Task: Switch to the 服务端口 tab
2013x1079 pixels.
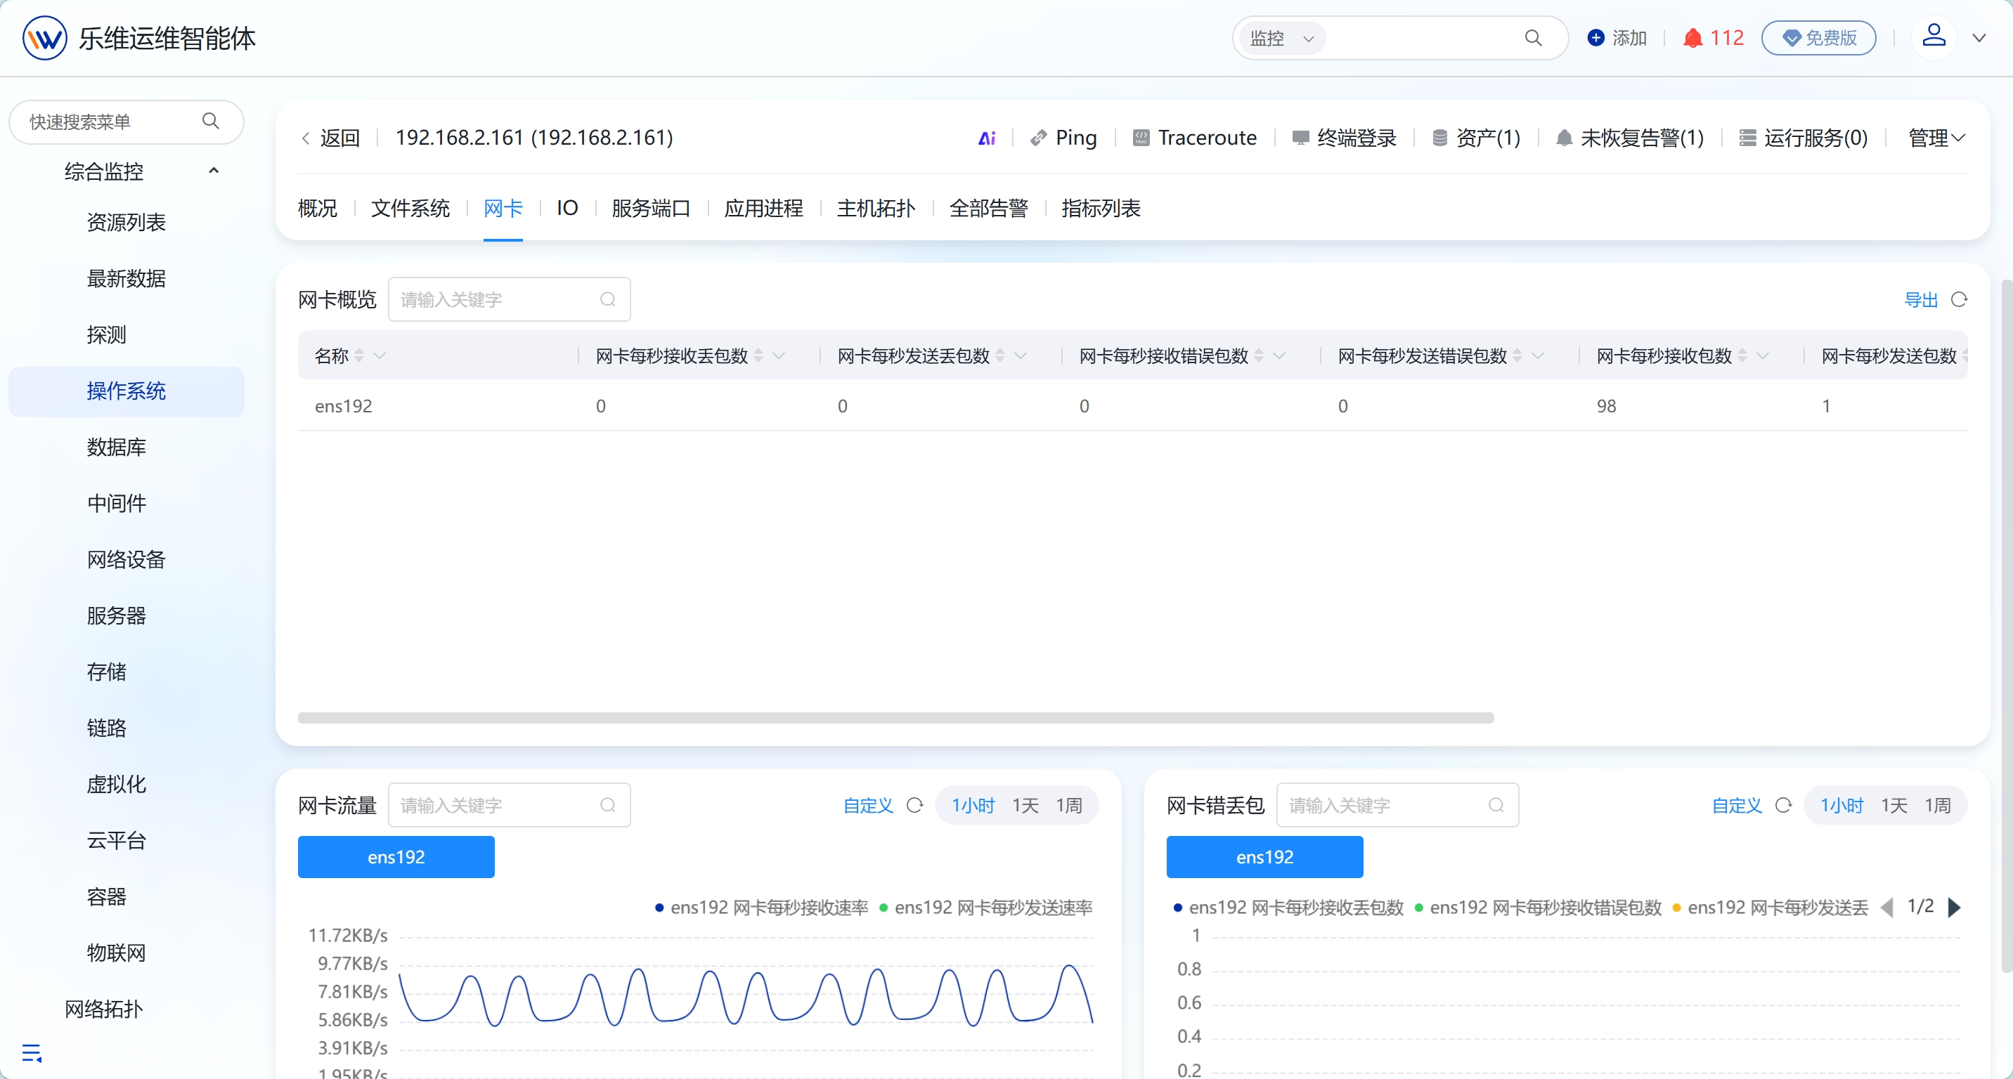Action: 651,208
